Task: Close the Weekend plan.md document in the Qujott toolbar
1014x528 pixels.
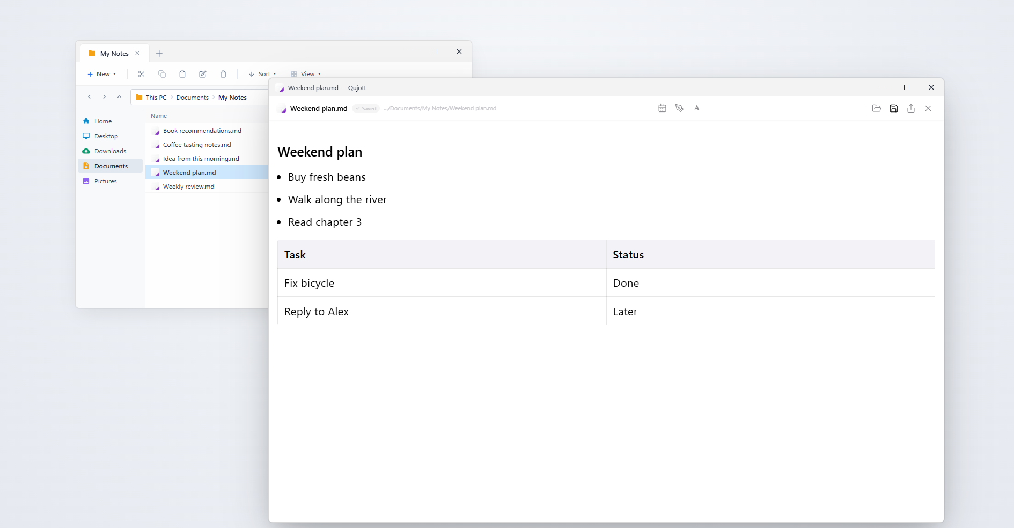Action: (x=928, y=108)
